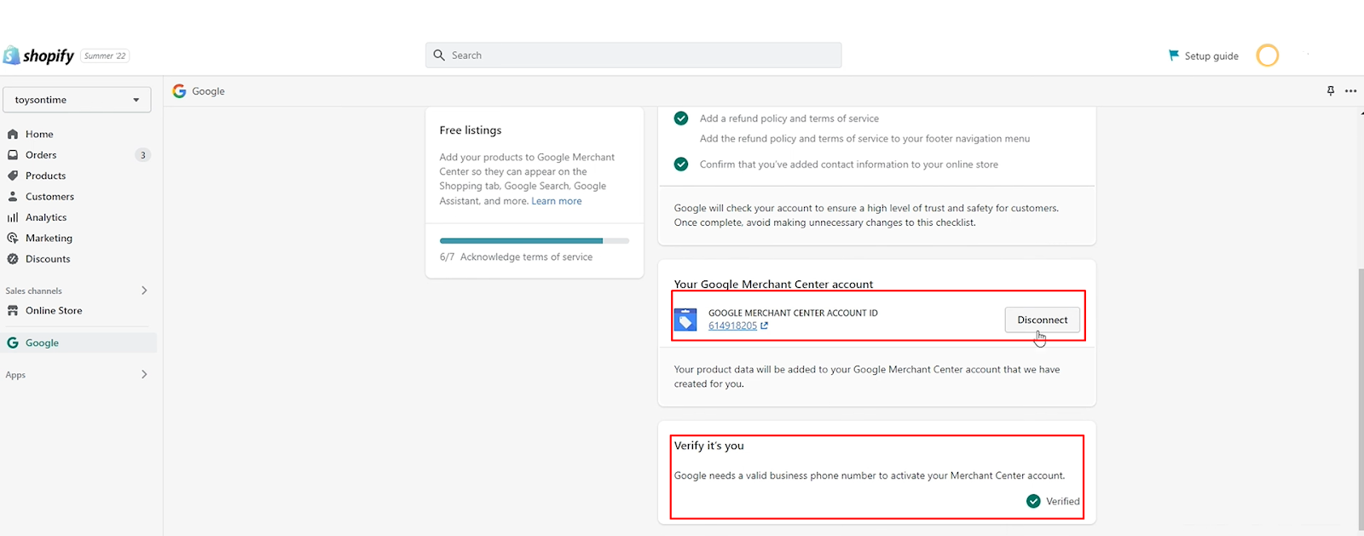1364x536 pixels.
Task: Select Google sales channel in sidebar
Action: (78, 343)
